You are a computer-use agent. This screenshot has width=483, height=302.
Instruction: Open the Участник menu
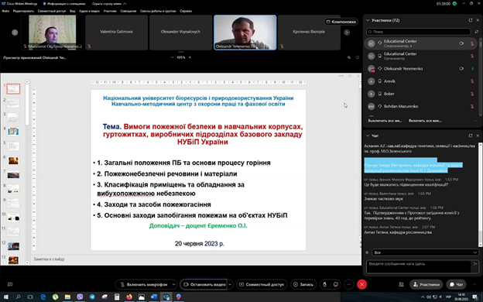[x=110, y=11]
